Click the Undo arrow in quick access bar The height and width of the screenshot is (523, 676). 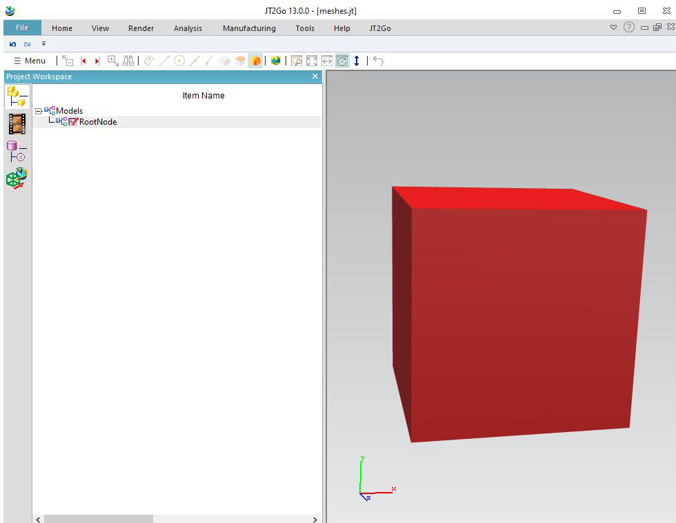click(x=12, y=44)
